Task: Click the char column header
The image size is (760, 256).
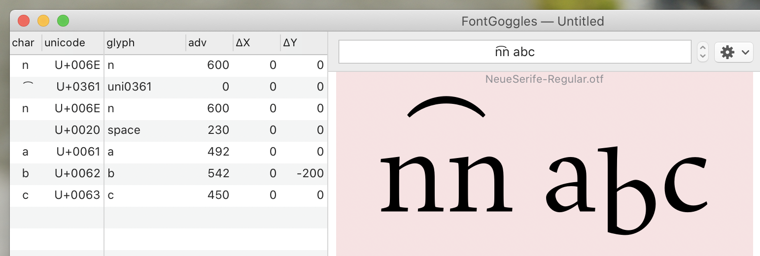Action: [x=24, y=43]
